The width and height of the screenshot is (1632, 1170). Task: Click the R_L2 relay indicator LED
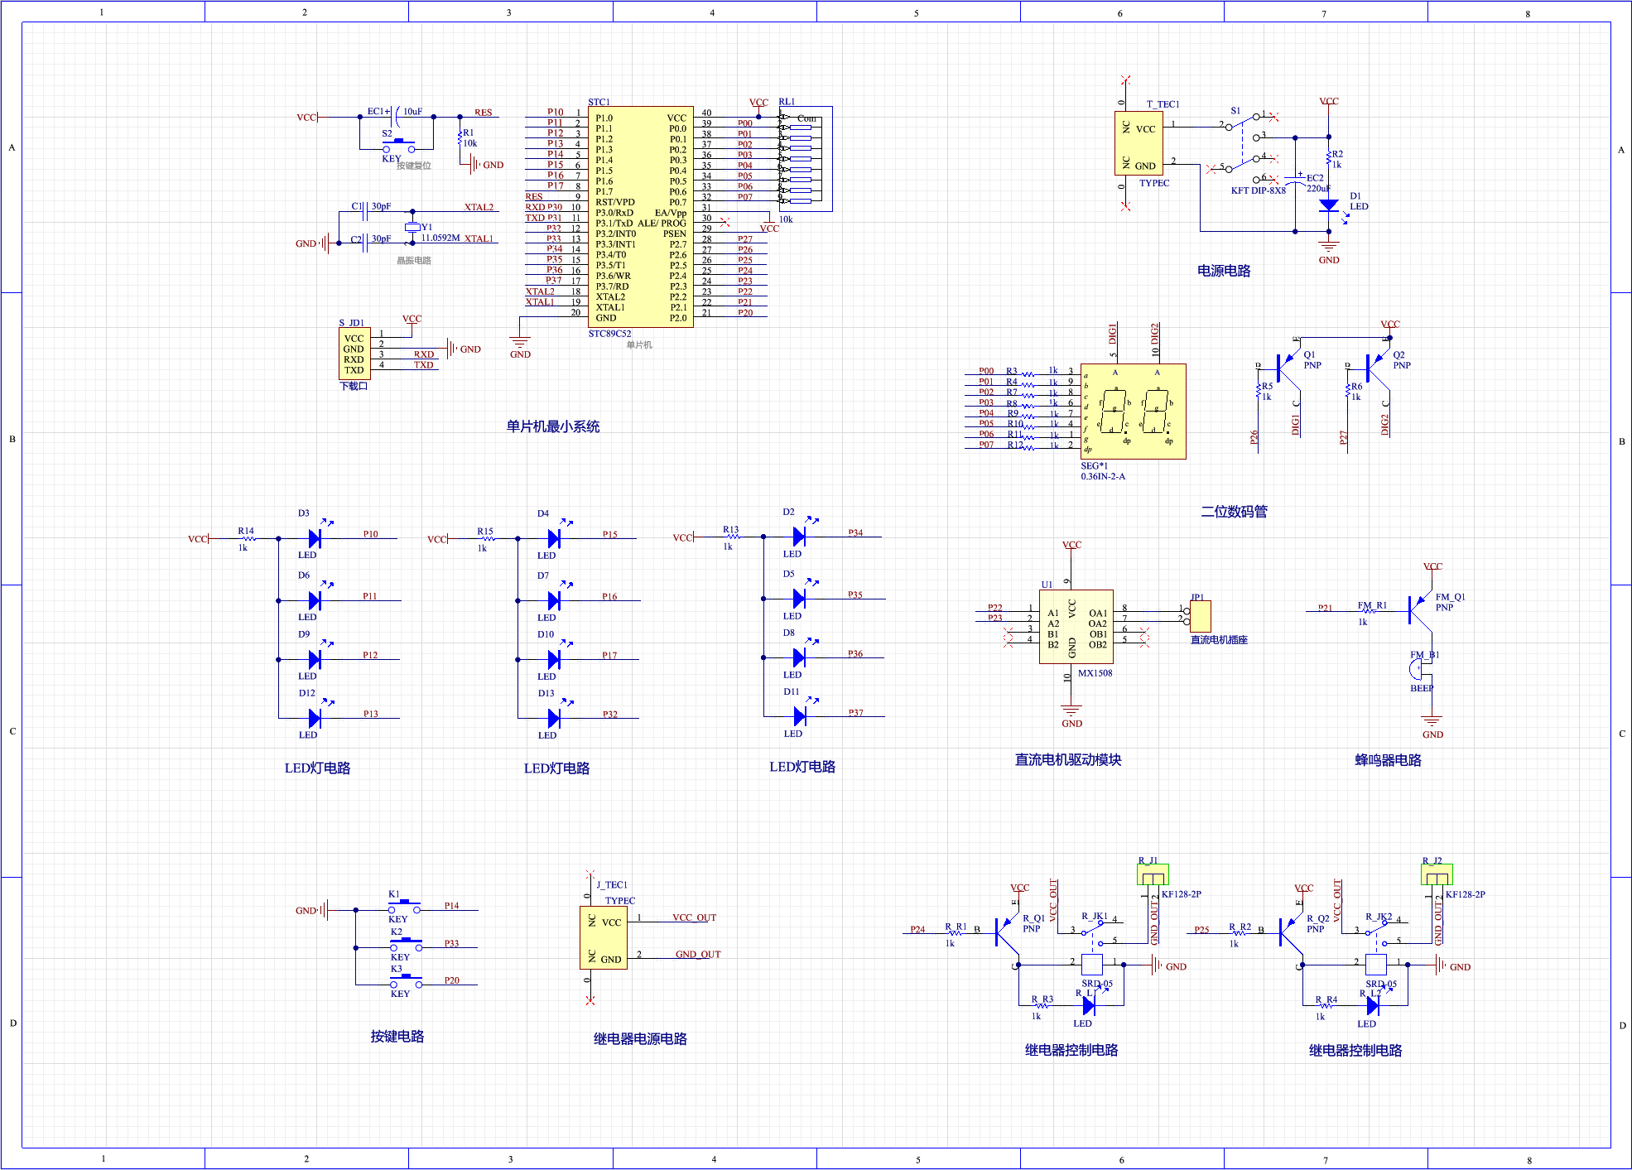pos(1374,1005)
